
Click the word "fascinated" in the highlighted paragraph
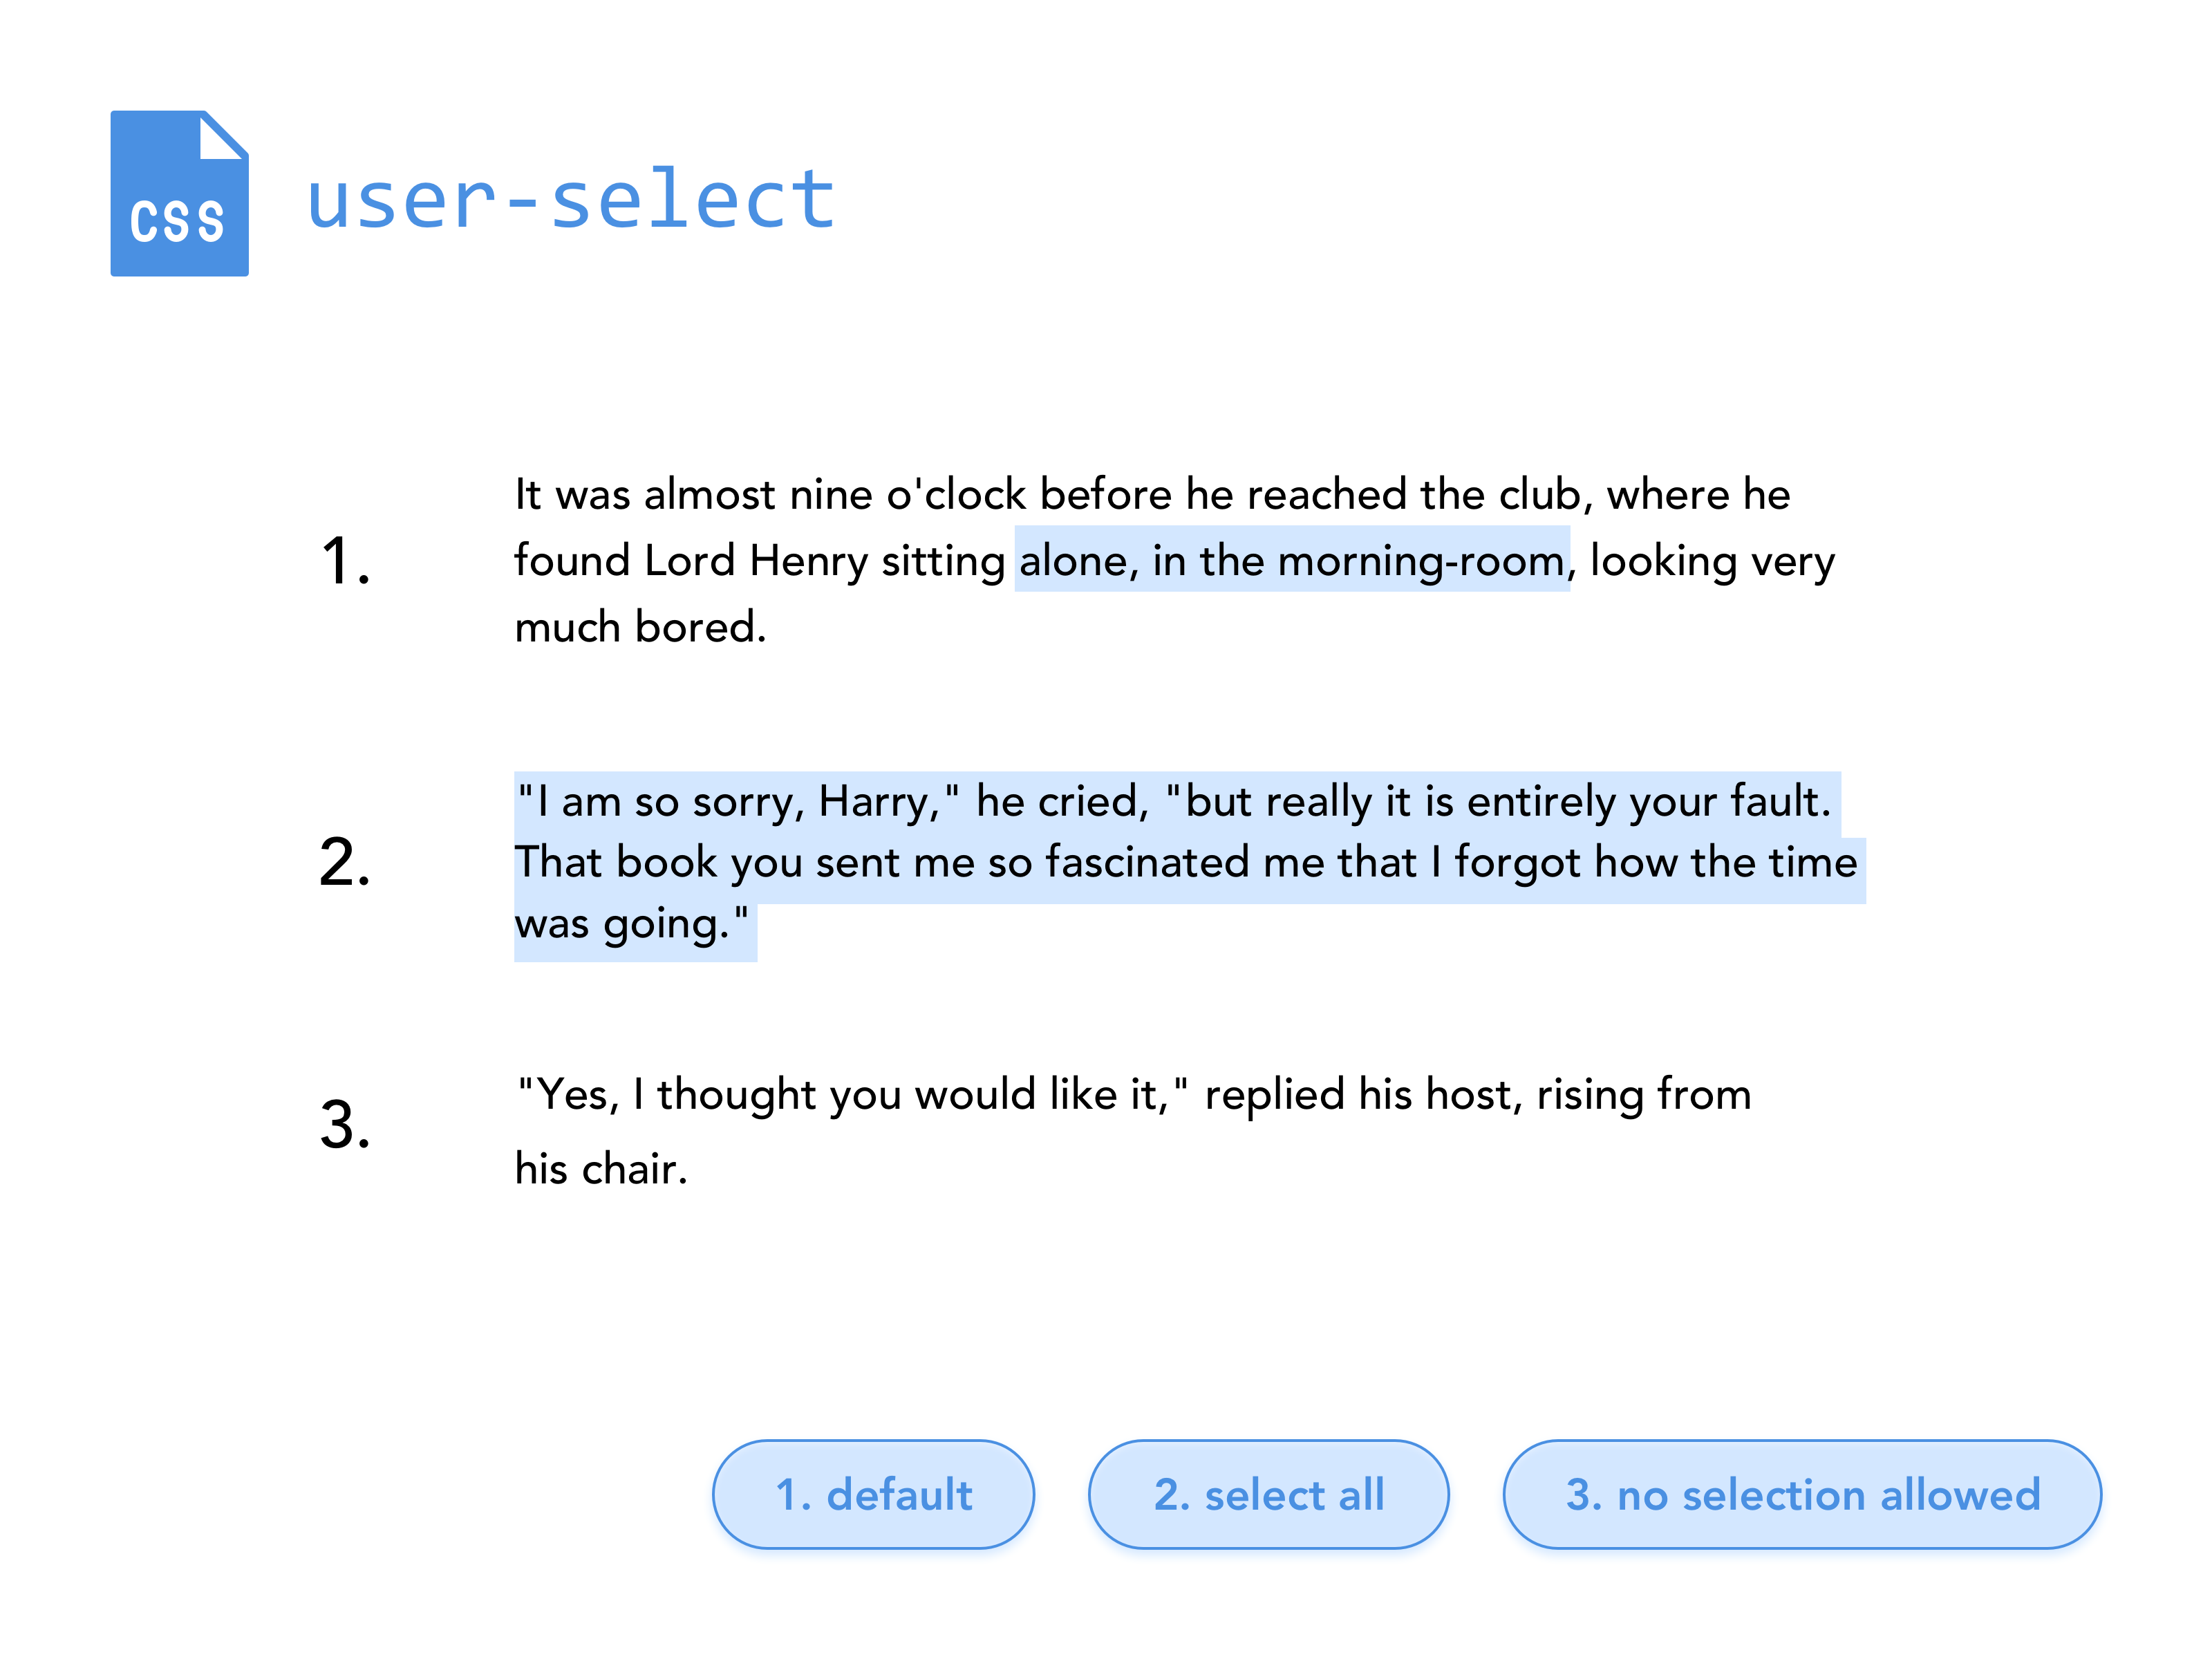[1147, 863]
